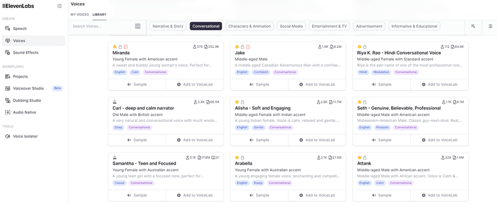Open the filter sliders icon

[491, 26]
